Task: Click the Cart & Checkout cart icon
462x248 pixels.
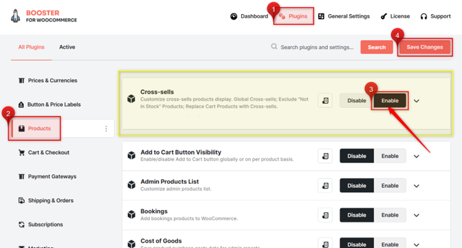Action: [x=21, y=152]
